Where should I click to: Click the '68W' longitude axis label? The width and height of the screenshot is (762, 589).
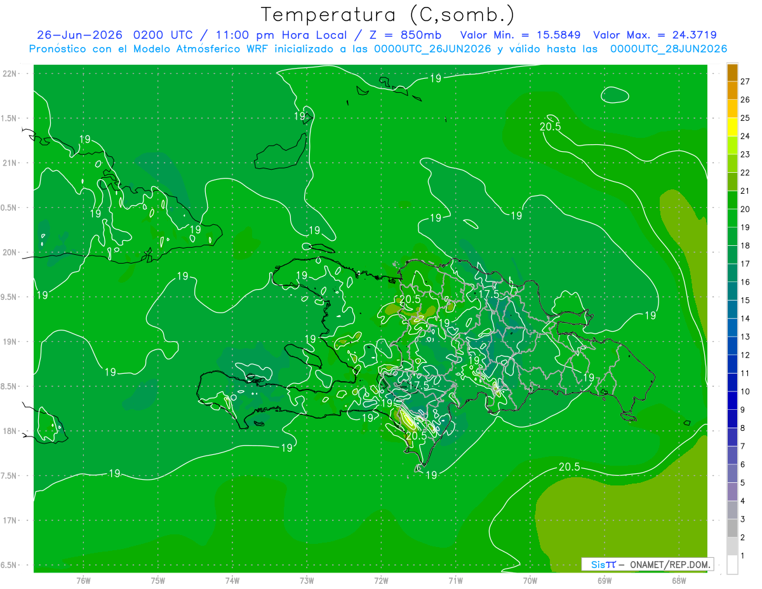(x=679, y=581)
